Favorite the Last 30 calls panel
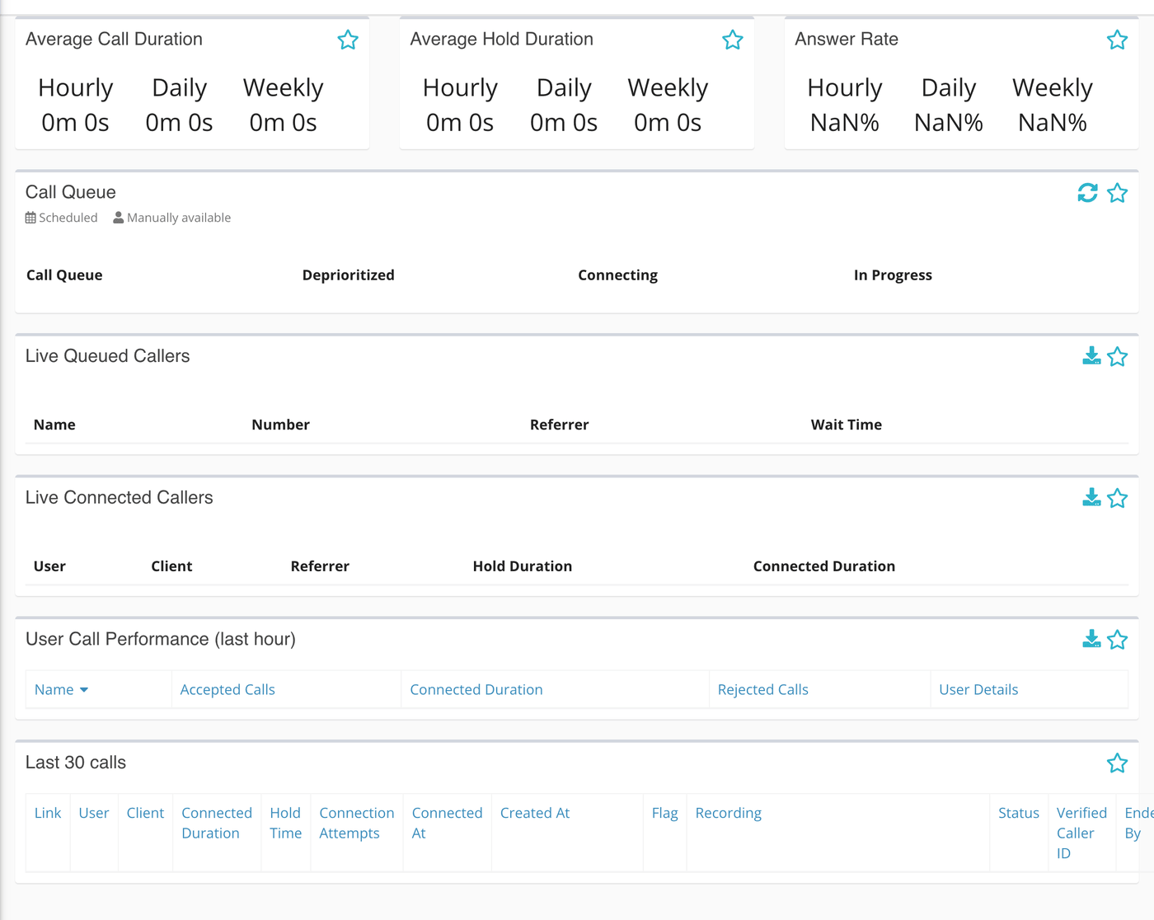The width and height of the screenshot is (1154, 920). 1117,763
